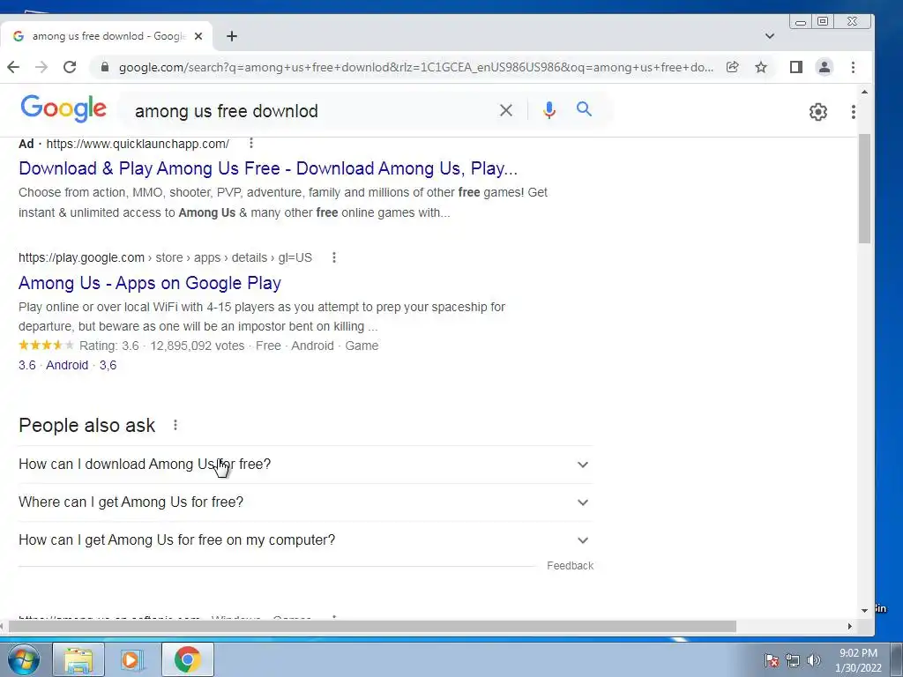Click the scroll up arrow
Image resolution: width=903 pixels, height=677 pixels.
pyautogui.click(x=864, y=92)
